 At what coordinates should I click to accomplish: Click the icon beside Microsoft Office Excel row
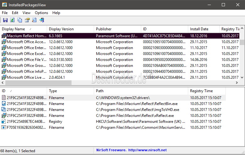4,54
